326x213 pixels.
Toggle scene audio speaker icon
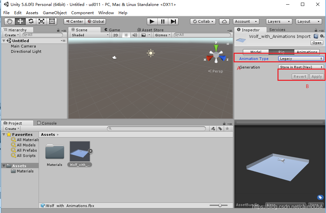(x=135, y=35)
